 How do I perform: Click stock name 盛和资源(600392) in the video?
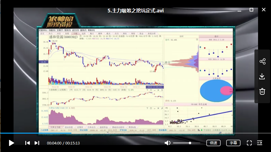(x=64, y=37)
